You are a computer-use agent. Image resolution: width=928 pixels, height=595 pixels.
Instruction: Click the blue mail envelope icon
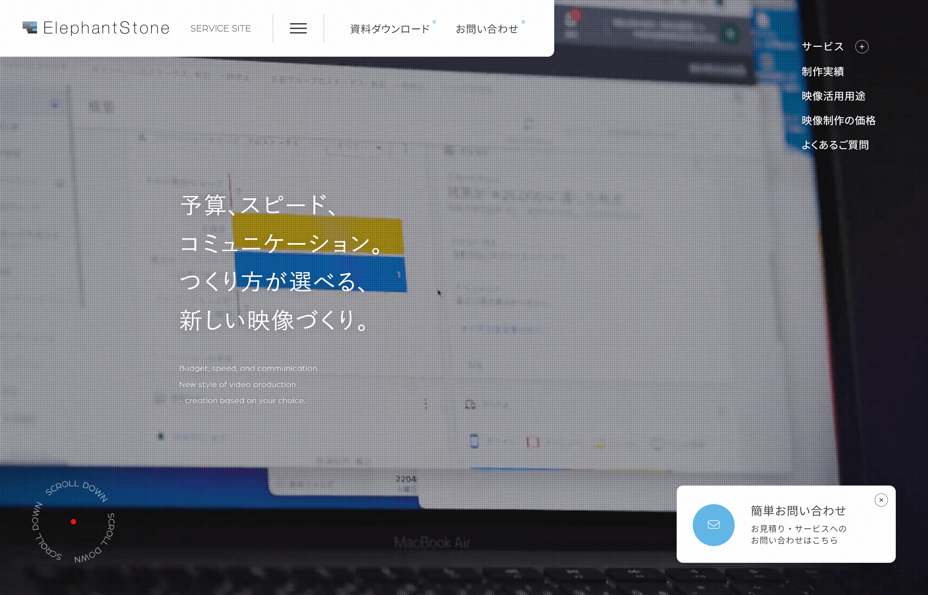point(713,525)
